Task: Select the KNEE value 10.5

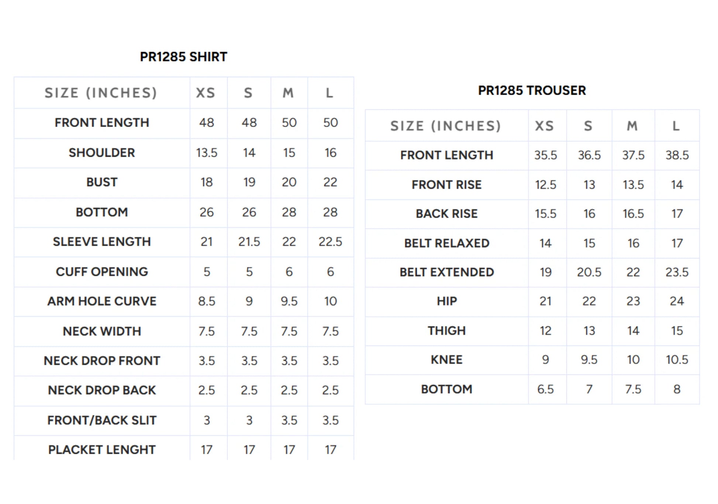Action: click(x=677, y=360)
